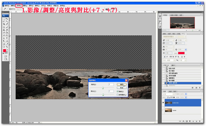Open the Image menu highlighted in red

(19, 5)
